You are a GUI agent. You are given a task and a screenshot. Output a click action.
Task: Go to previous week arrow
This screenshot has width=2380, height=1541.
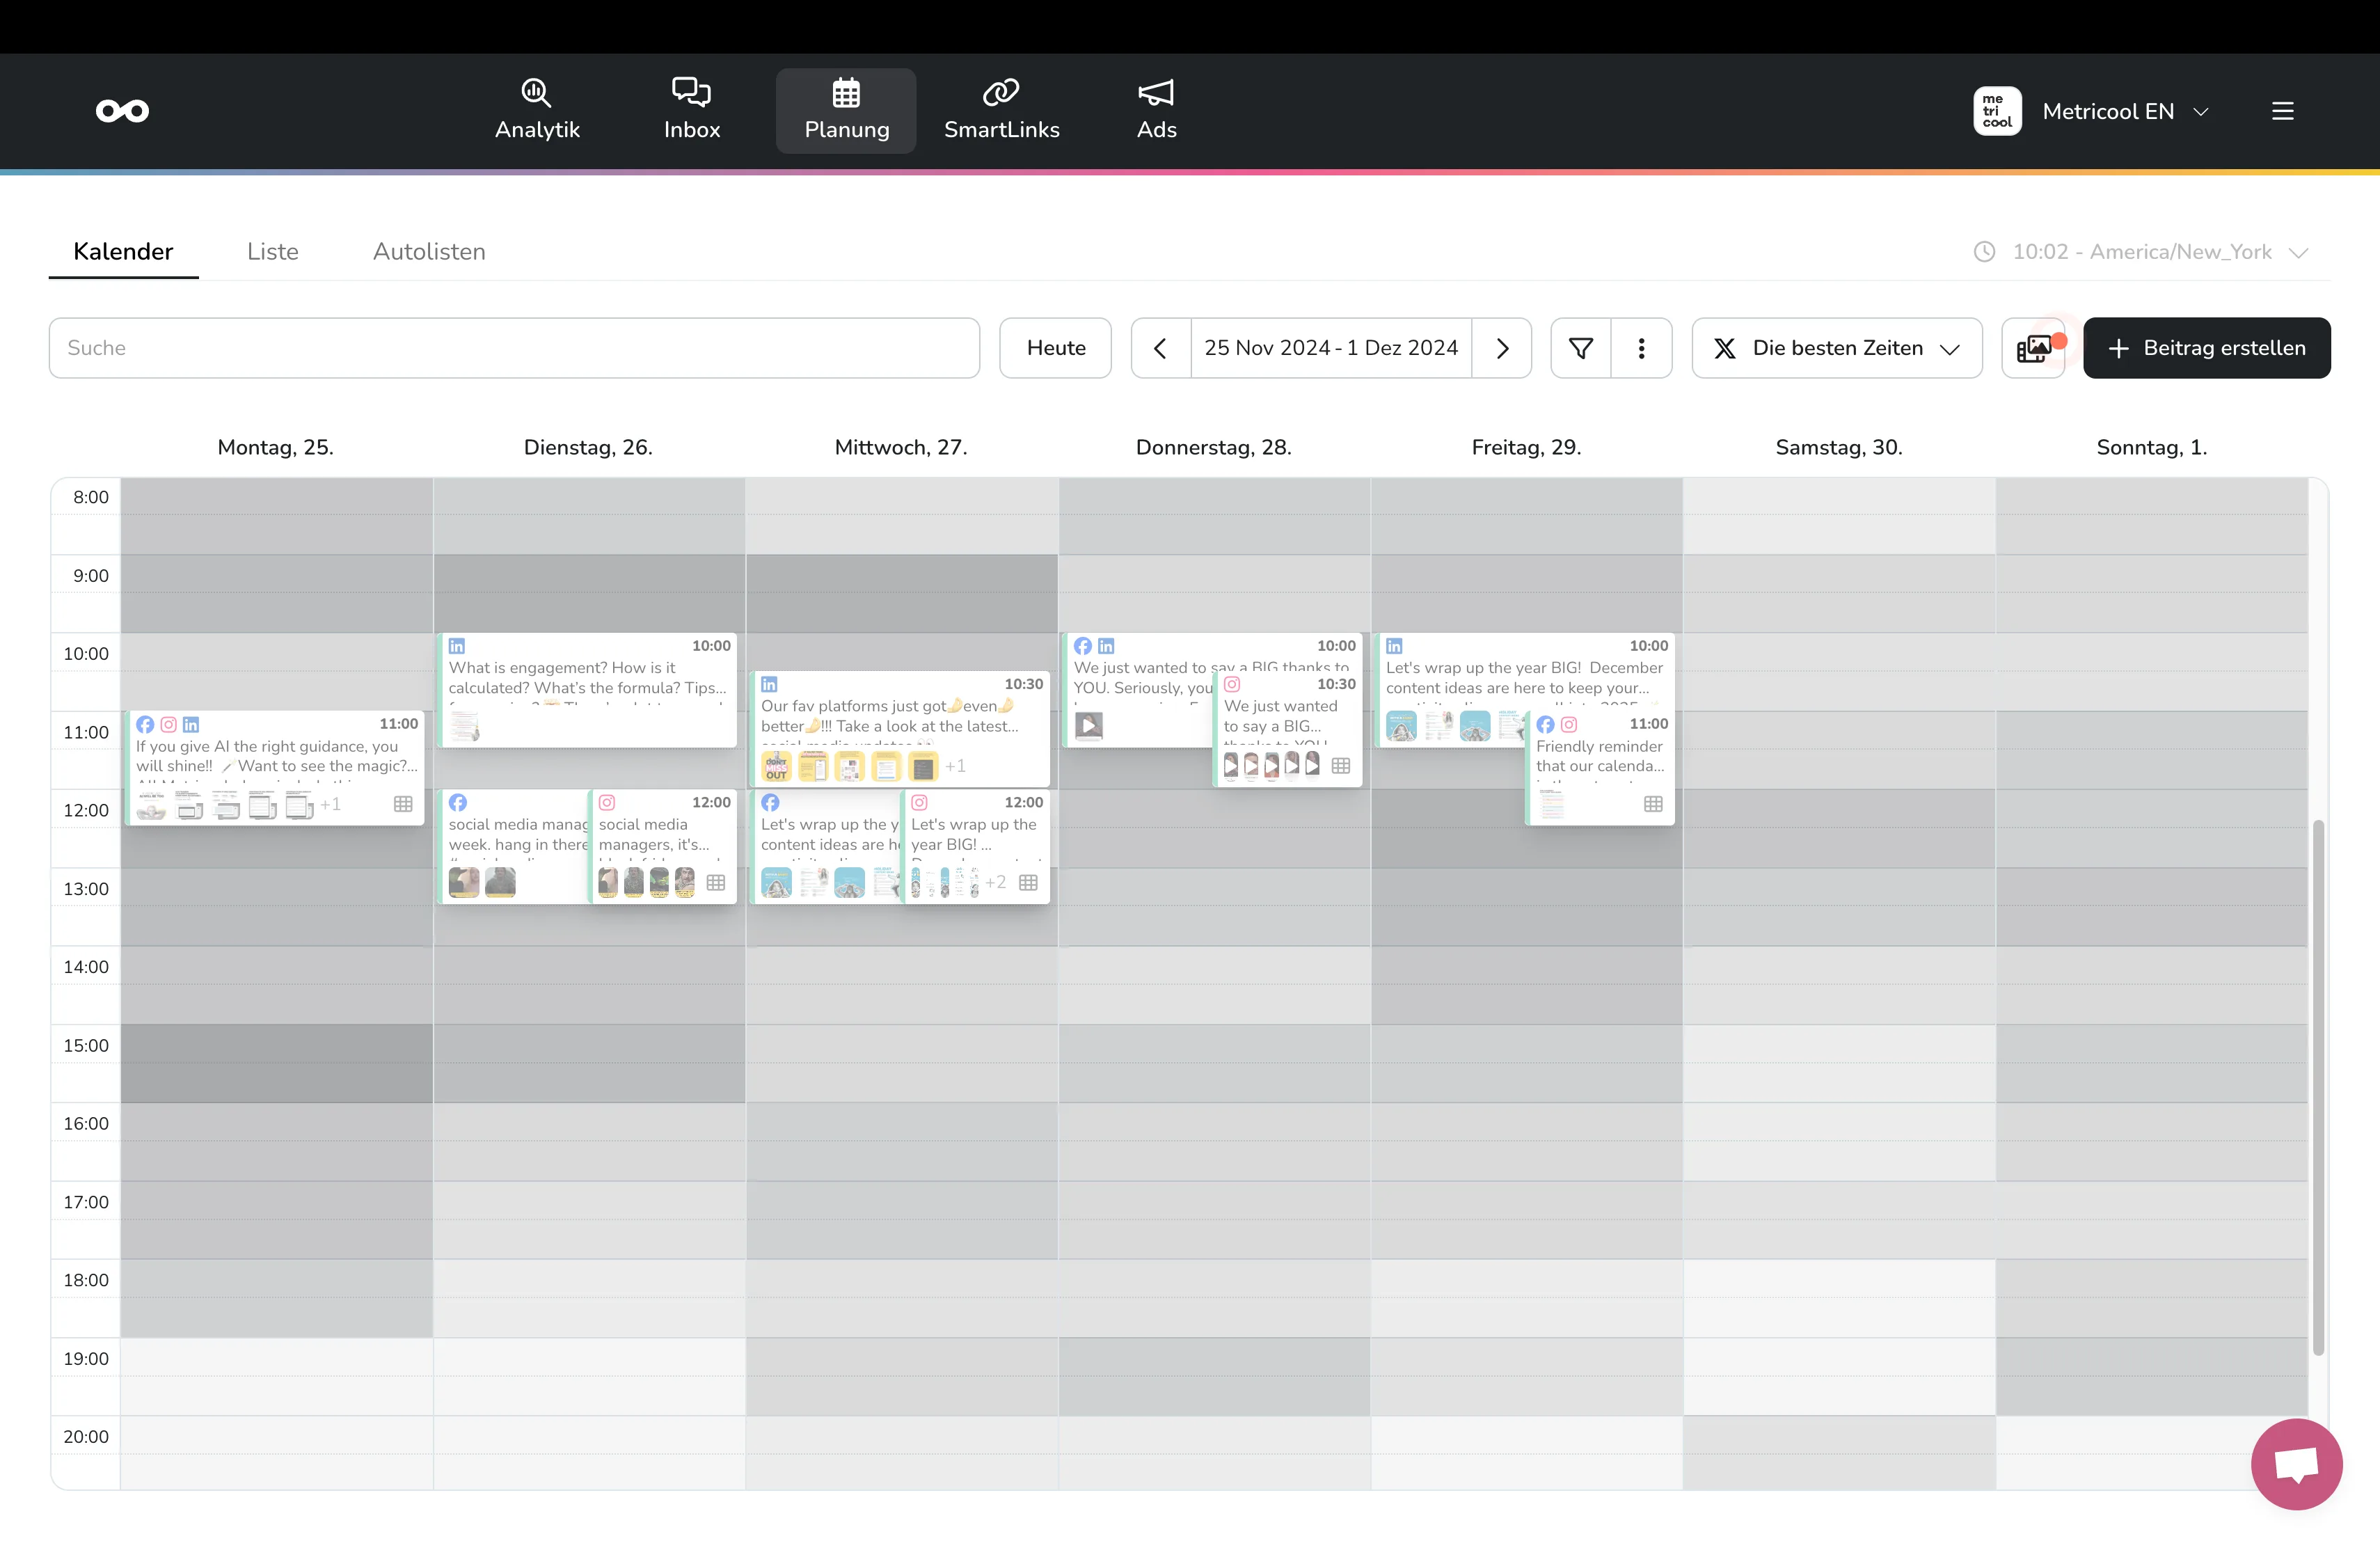(1160, 348)
